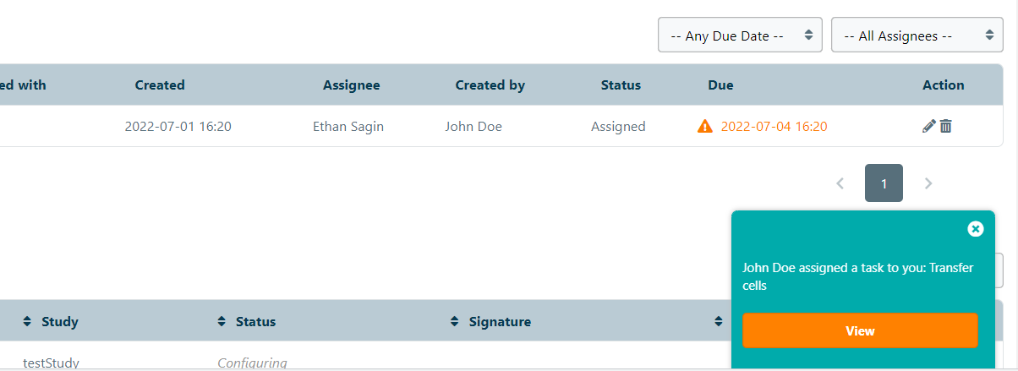The height and width of the screenshot is (371, 1018).
Task: Sort lower table by its Status arrows
Action: click(222, 321)
